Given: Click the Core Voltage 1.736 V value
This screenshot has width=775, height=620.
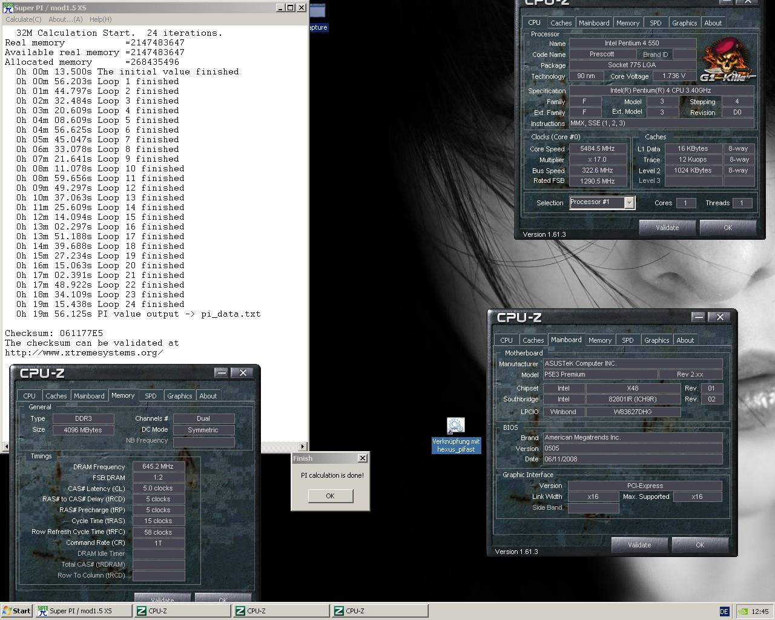Looking at the screenshot, I should pyautogui.click(x=674, y=76).
